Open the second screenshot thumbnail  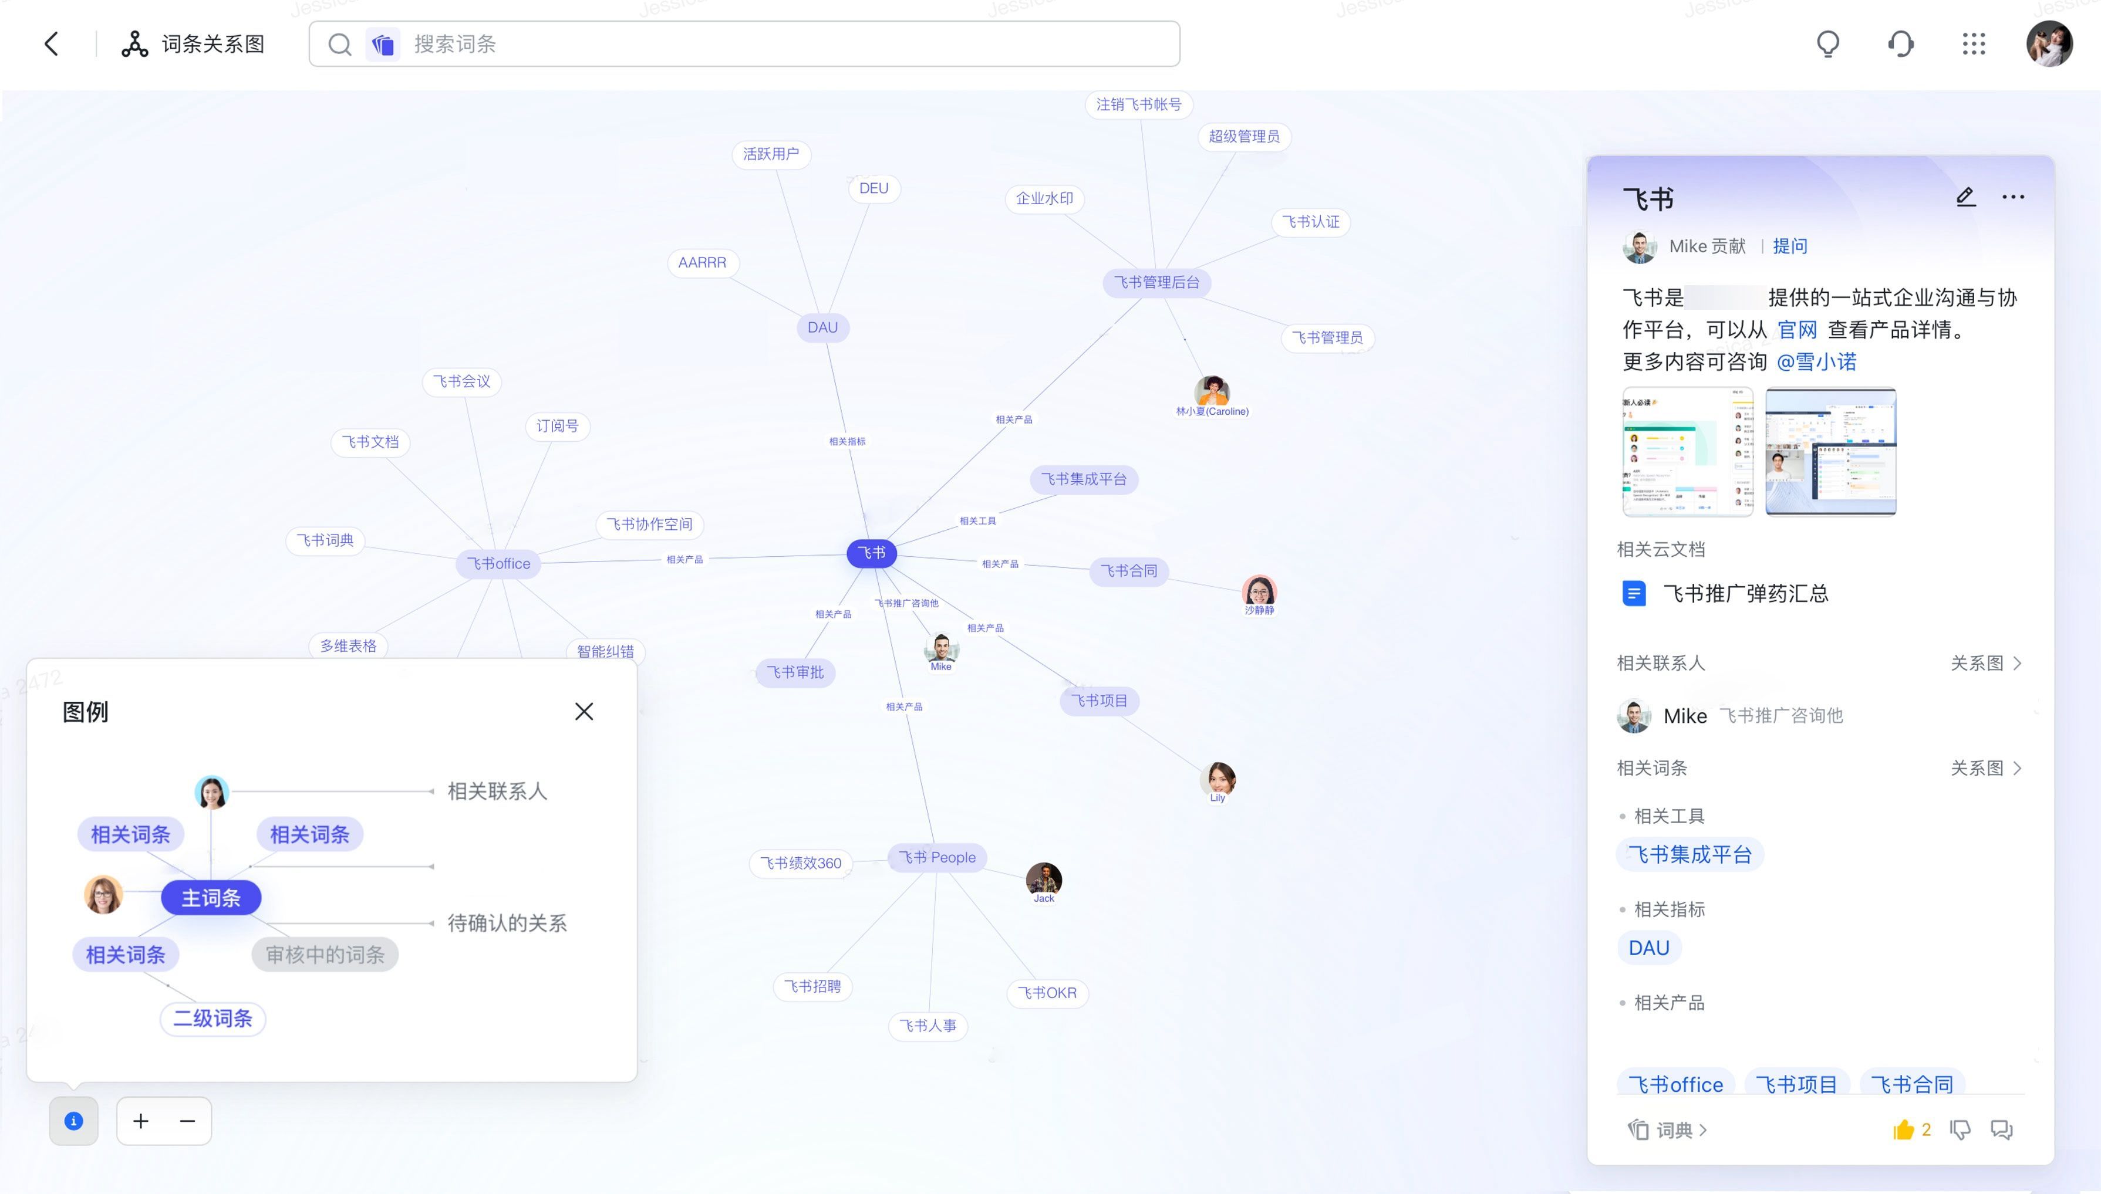1830,451
